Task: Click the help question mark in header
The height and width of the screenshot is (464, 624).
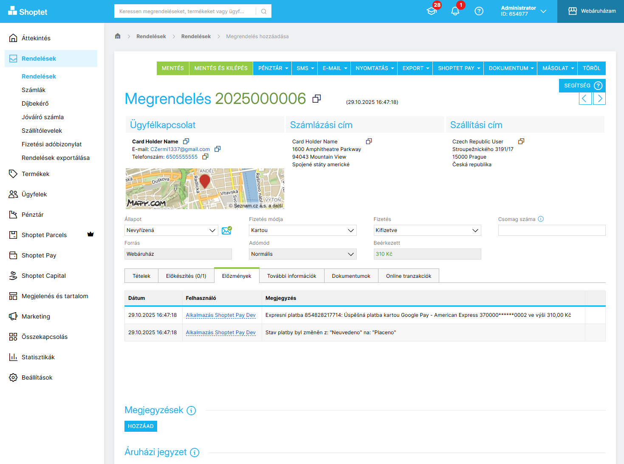Action: click(479, 11)
